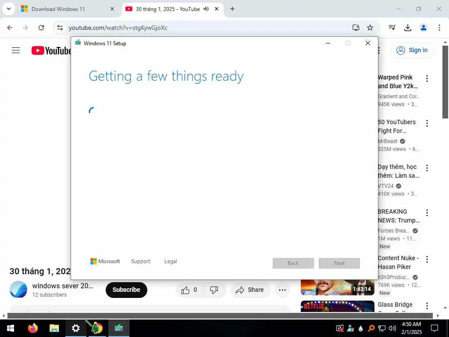Open the volume speaker tray icon
Viewport: 449px width, 337px height.
(x=392, y=328)
